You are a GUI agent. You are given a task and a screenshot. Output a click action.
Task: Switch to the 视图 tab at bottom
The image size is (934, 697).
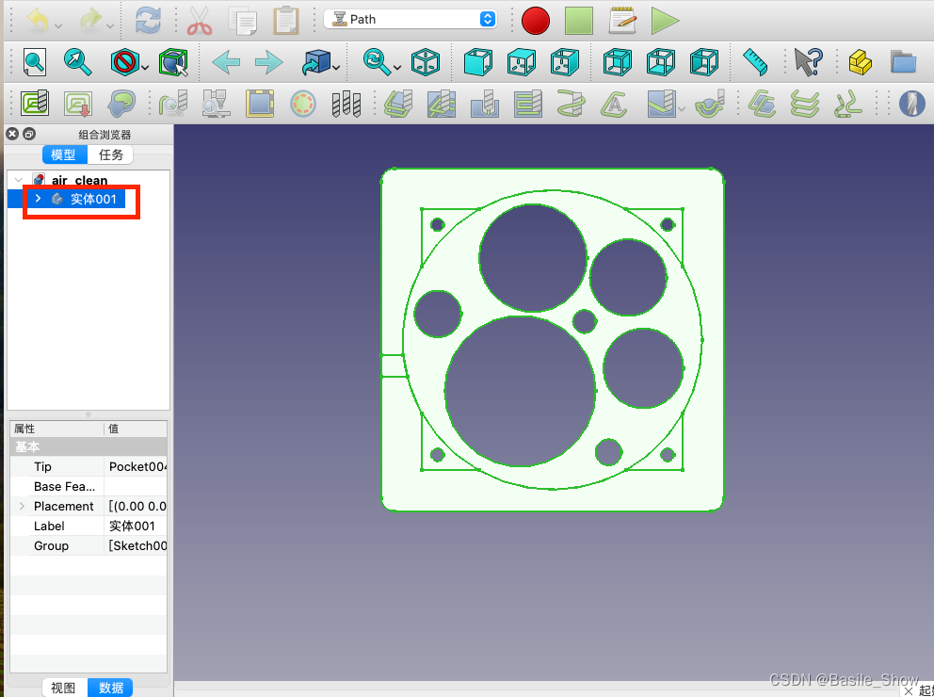[62, 688]
